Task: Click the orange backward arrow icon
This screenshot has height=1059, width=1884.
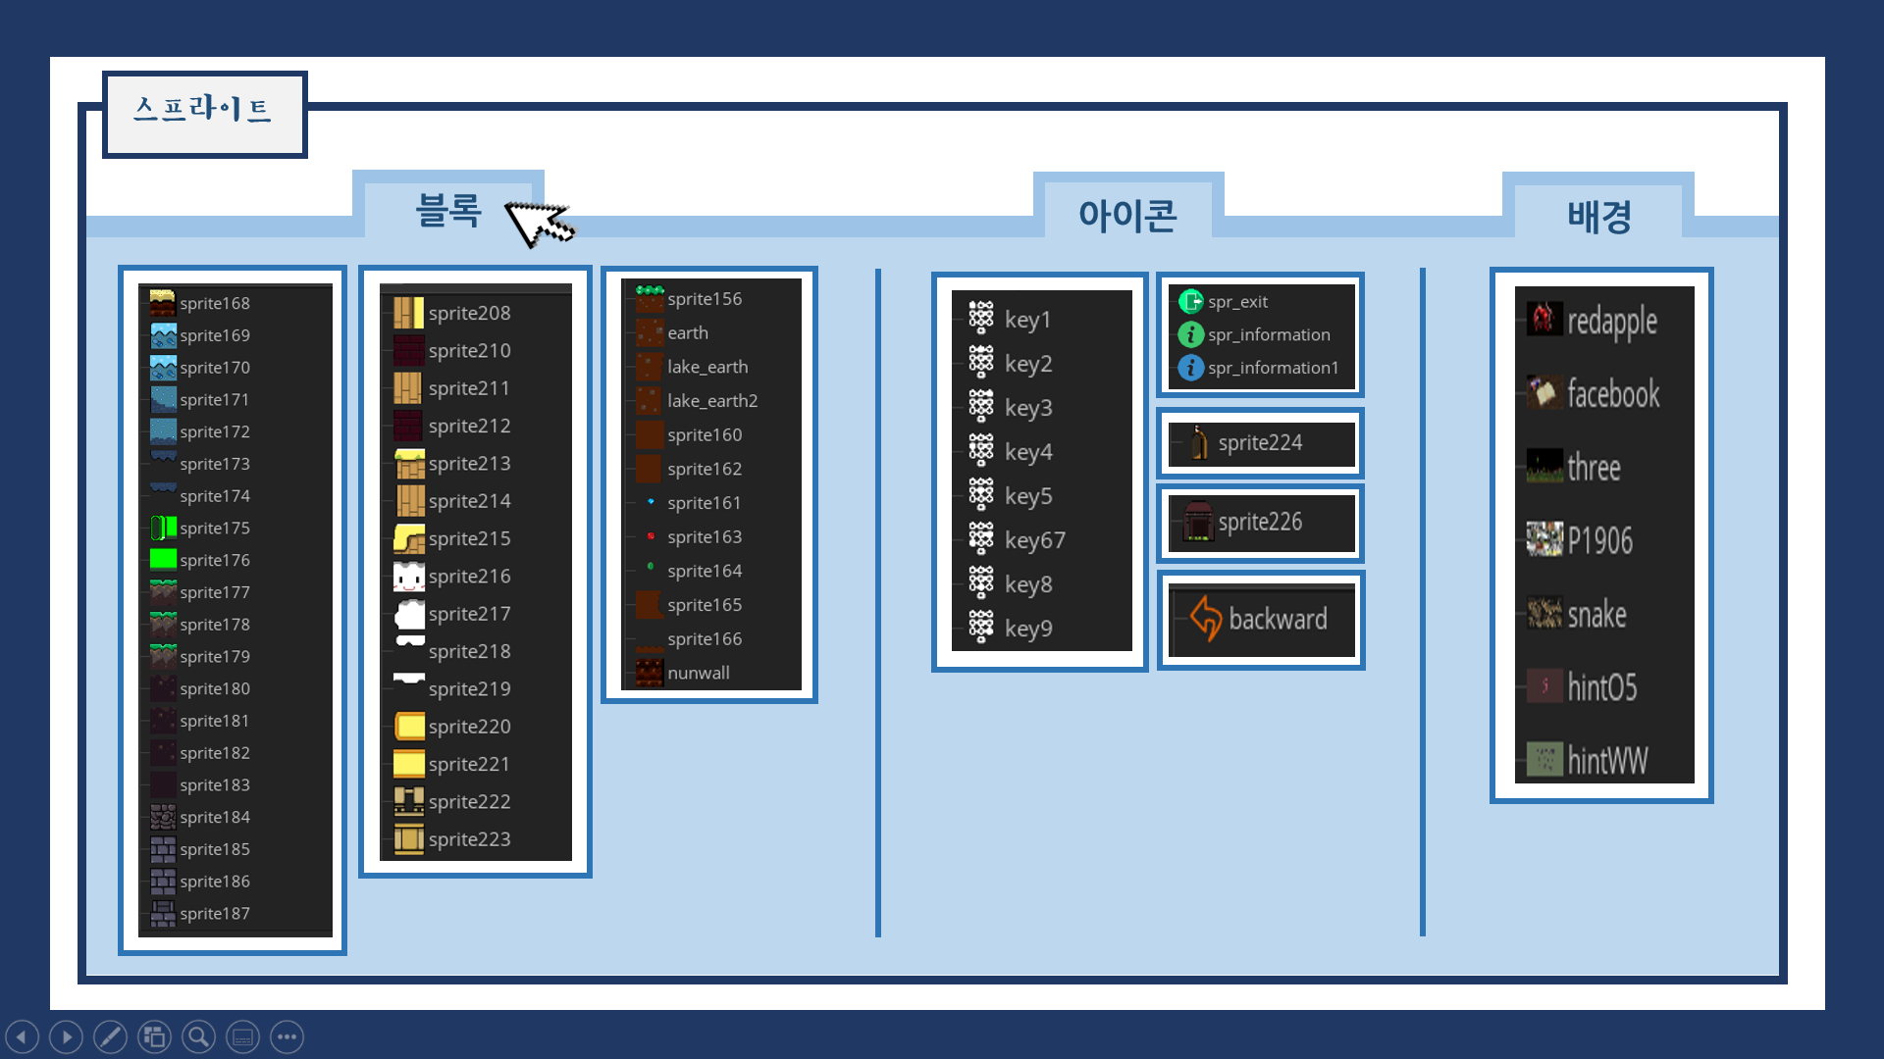Action: pyautogui.click(x=1205, y=619)
